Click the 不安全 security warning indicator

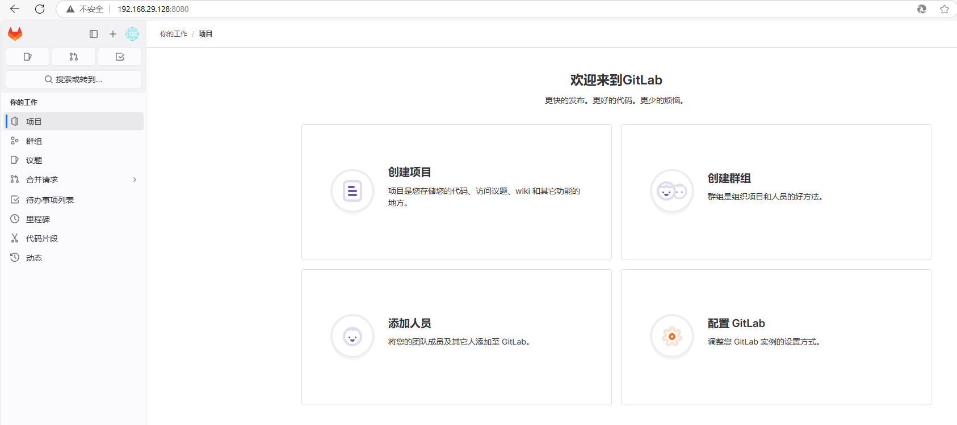click(x=85, y=9)
